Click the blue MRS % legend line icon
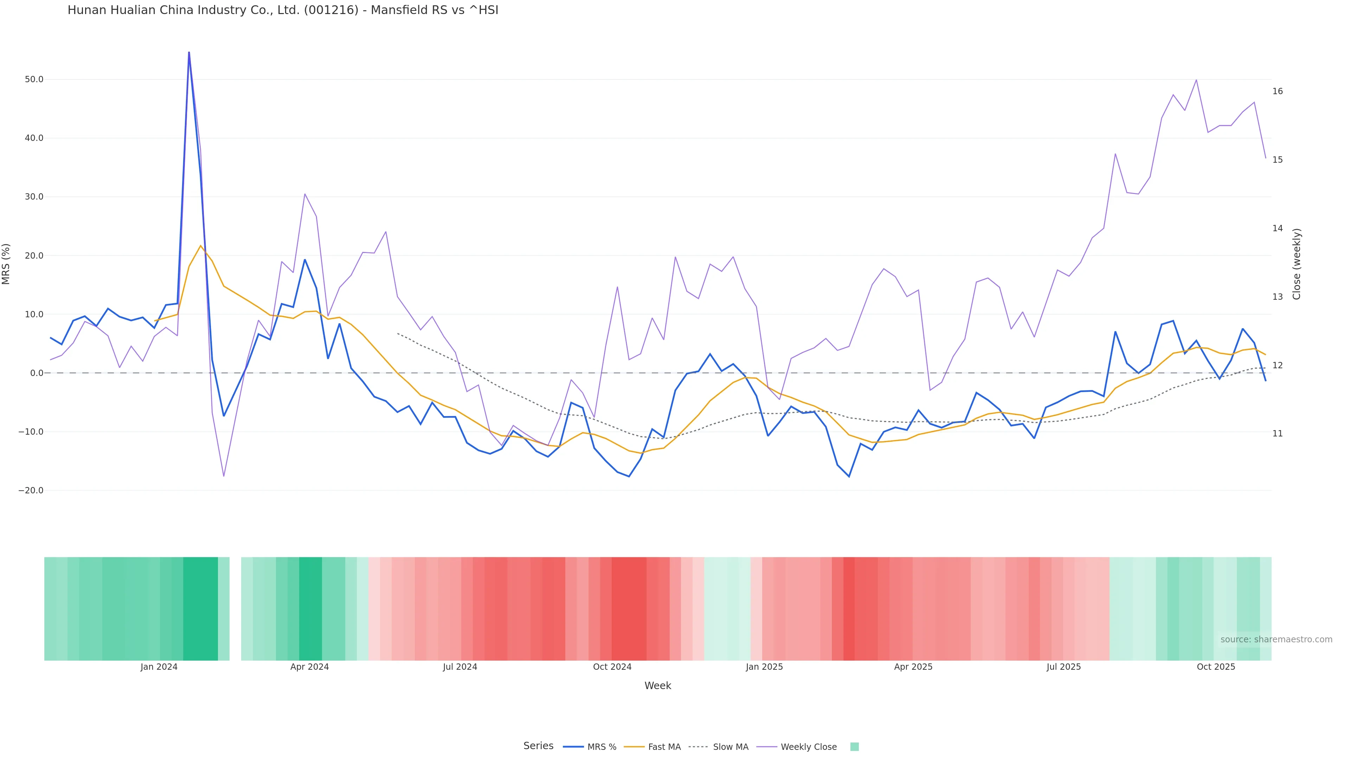The height and width of the screenshot is (759, 1350). 573,747
